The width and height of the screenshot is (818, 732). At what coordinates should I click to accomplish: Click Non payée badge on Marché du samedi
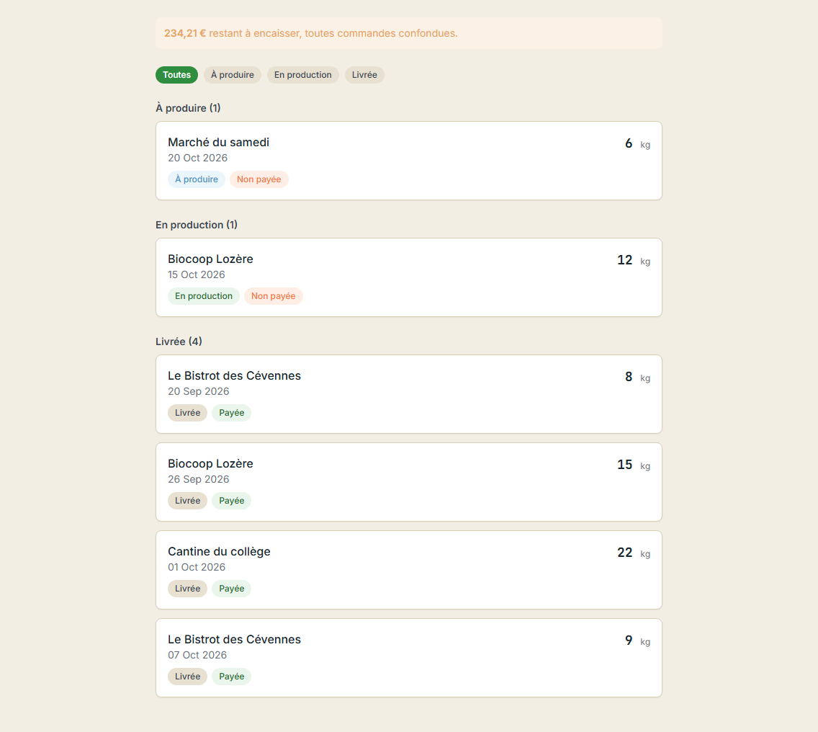point(259,179)
